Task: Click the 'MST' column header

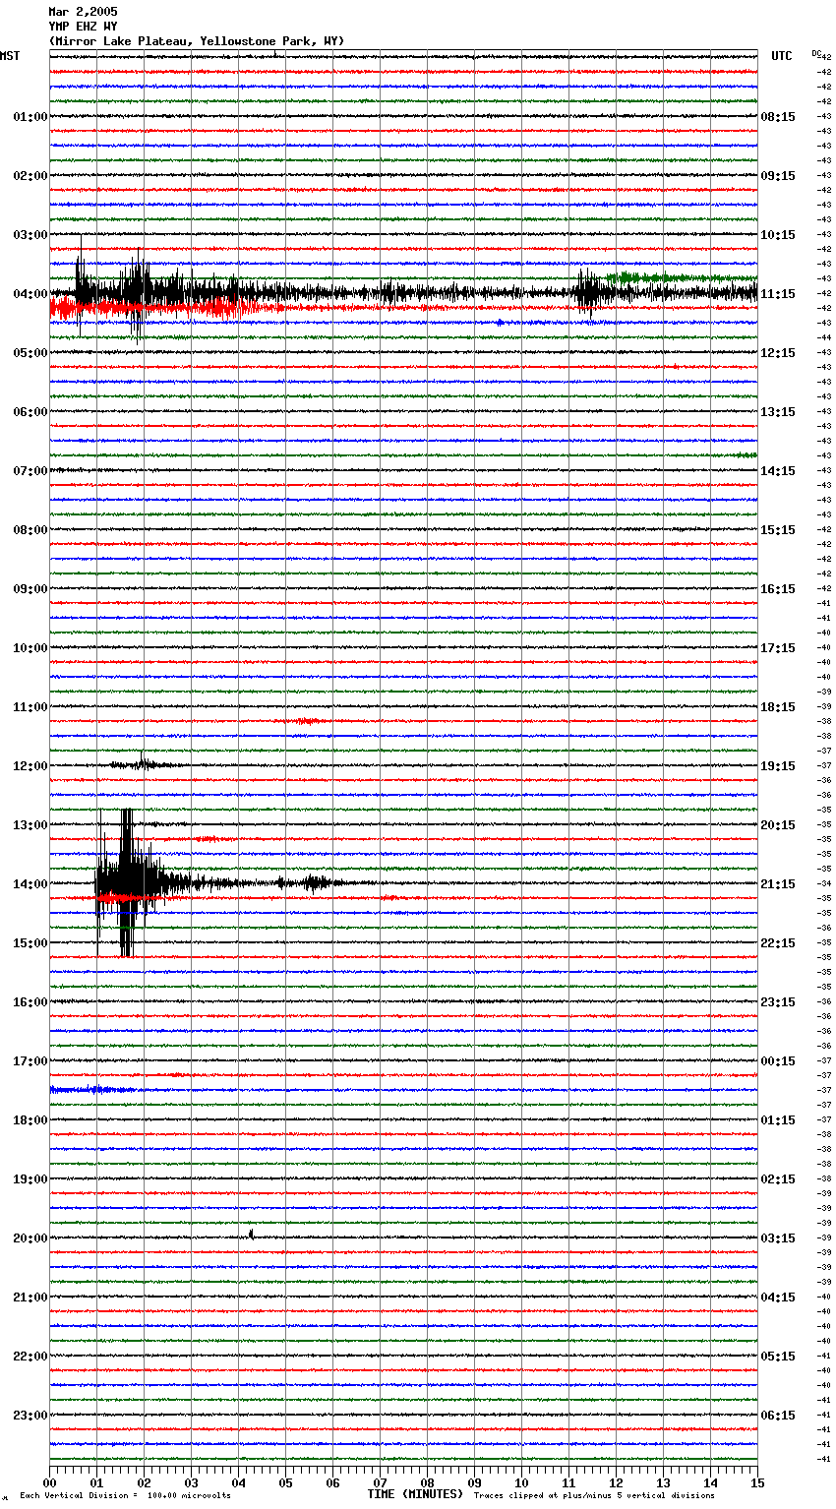Action: click(x=10, y=56)
